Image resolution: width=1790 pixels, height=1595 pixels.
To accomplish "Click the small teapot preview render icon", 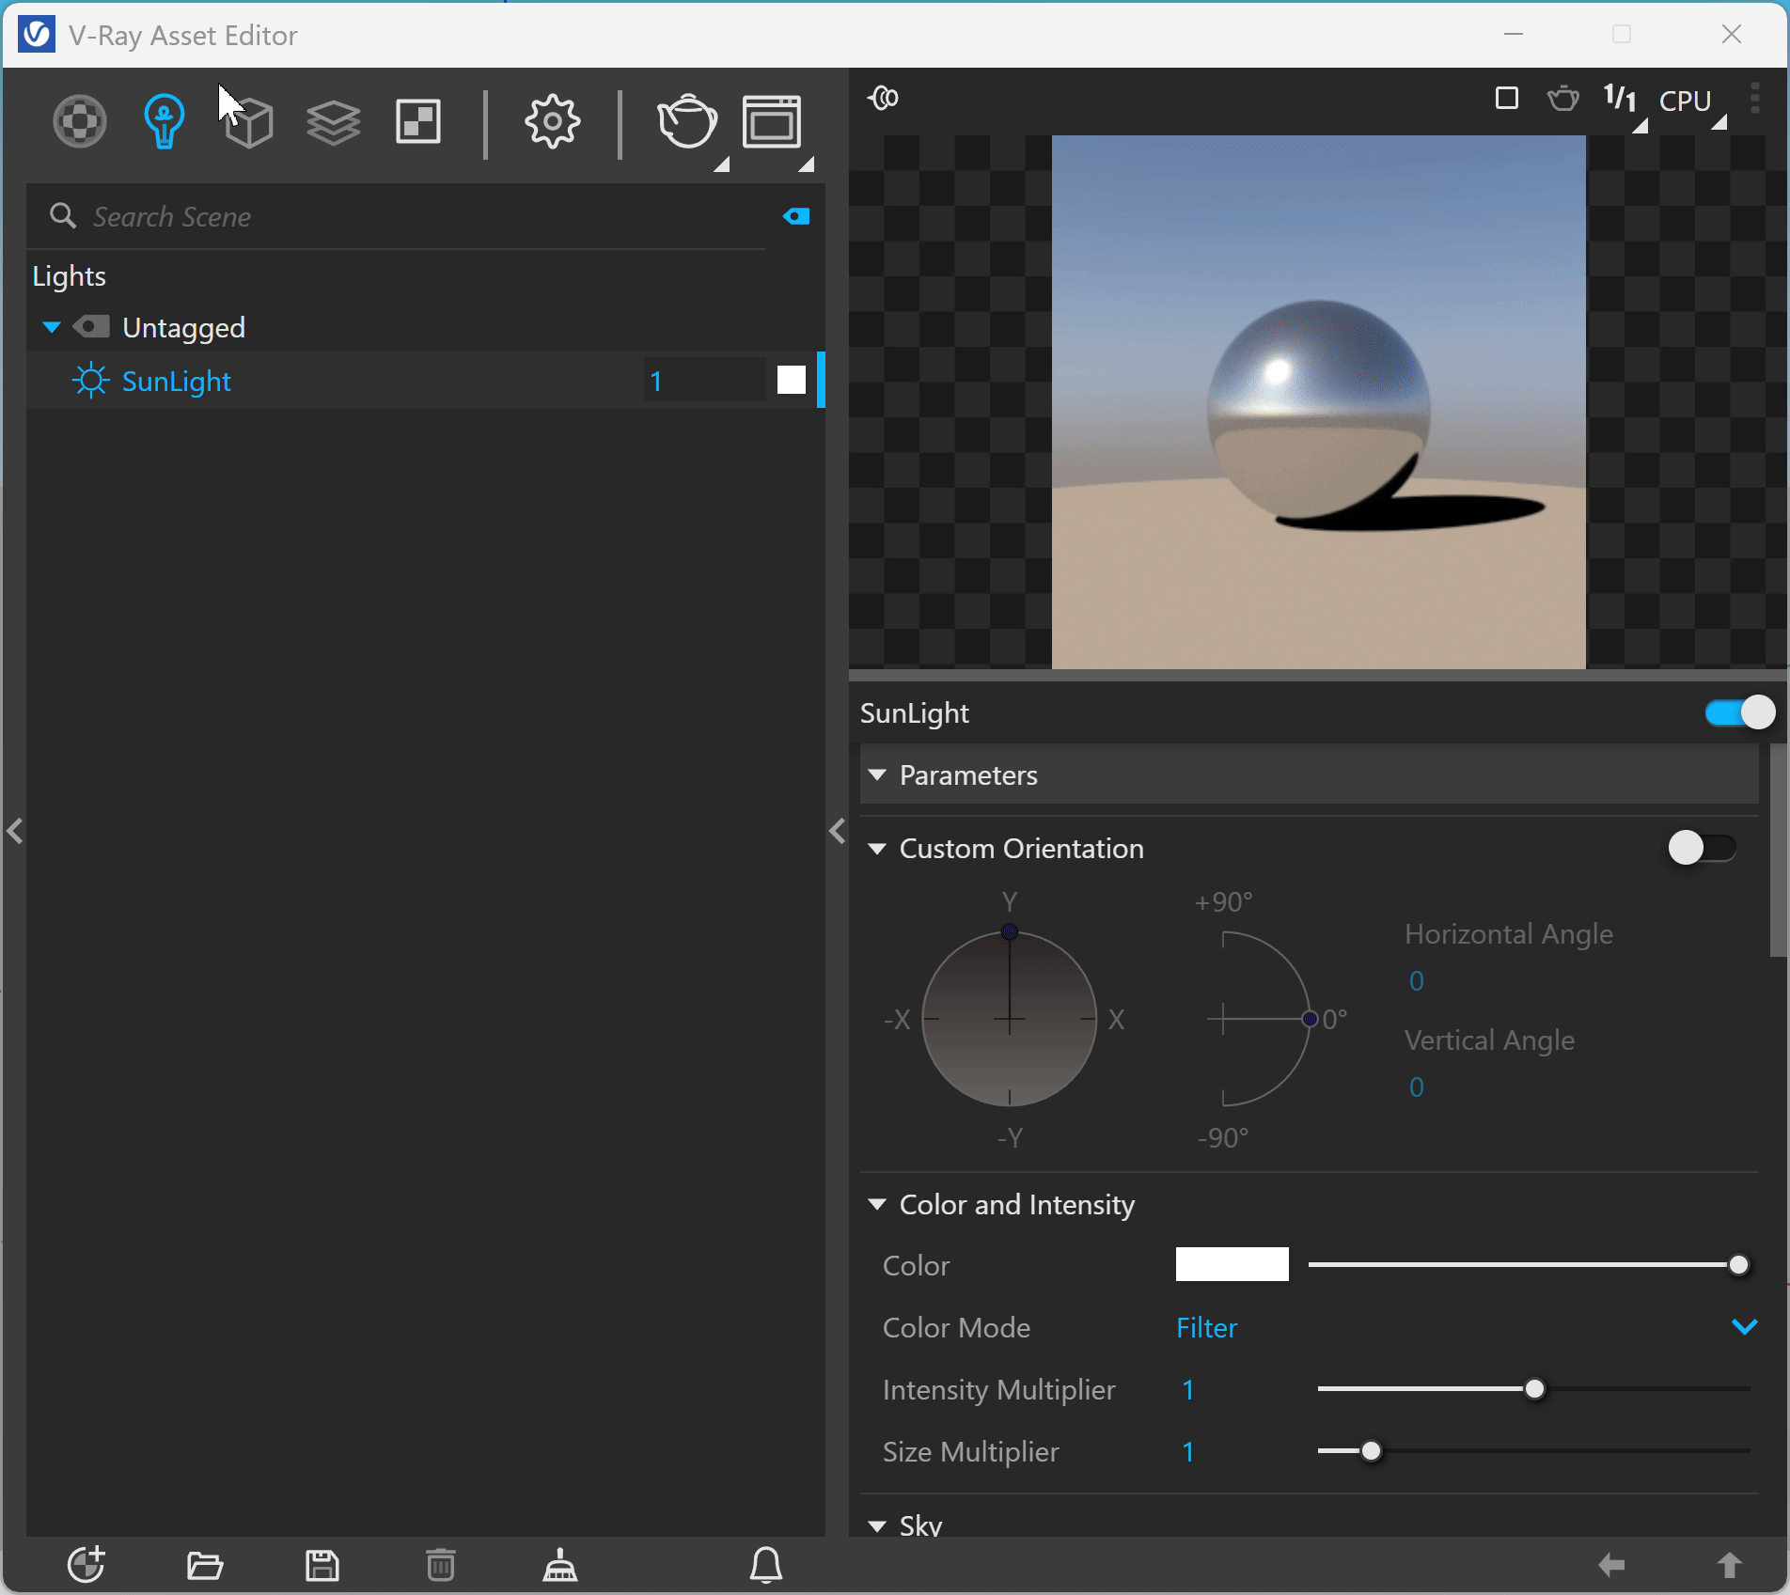I will pyautogui.click(x=1562, y=98).
